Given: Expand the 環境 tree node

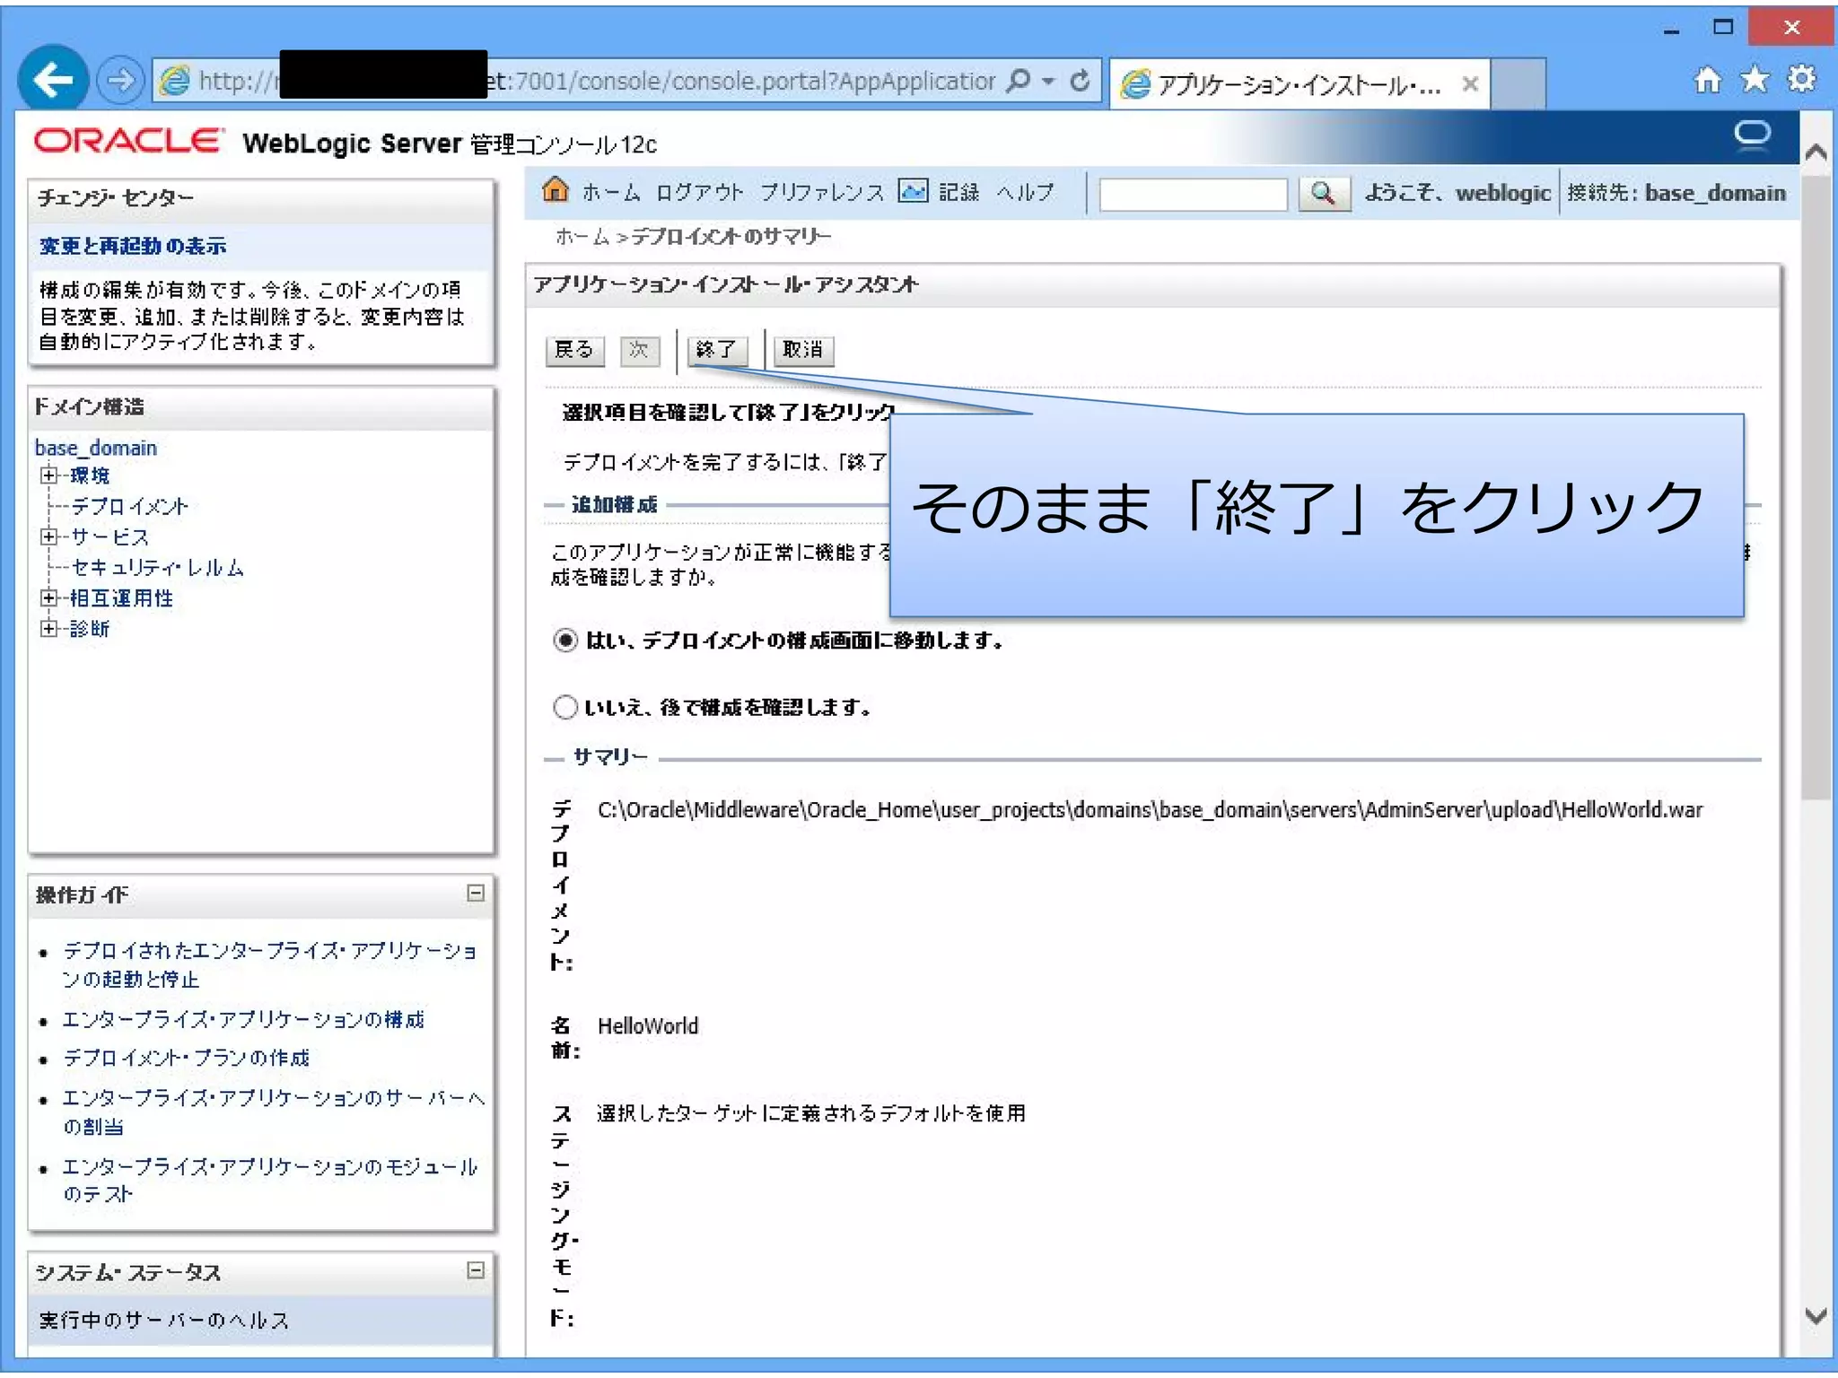Looking at the screenshot, I should pos(48,475).
